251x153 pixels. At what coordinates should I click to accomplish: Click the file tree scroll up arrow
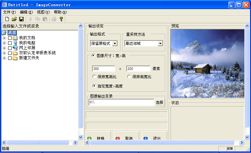[80, 26]
